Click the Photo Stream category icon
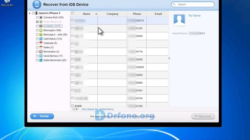 [41, 22]
